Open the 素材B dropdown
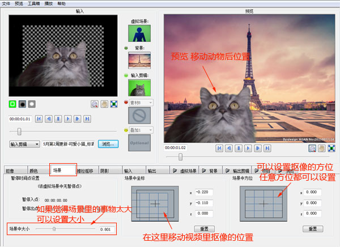 141,103
